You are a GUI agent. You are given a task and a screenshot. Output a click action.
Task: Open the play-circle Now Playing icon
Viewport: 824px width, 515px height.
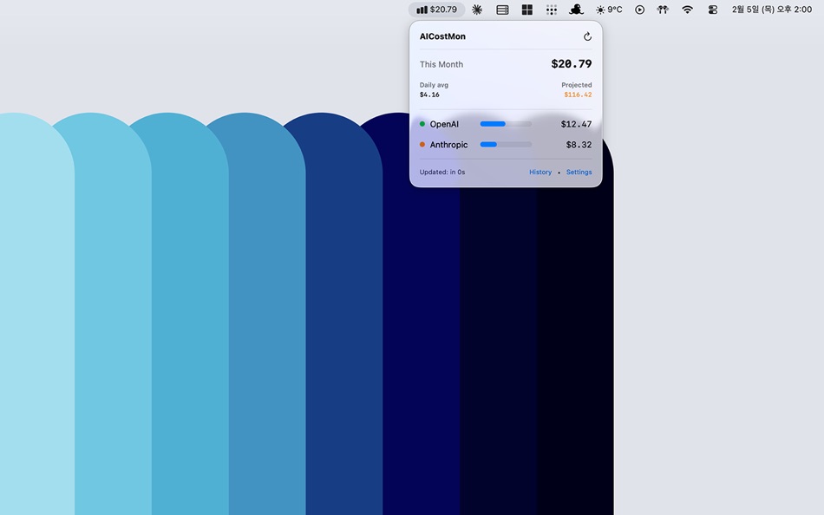pos(639,10)
